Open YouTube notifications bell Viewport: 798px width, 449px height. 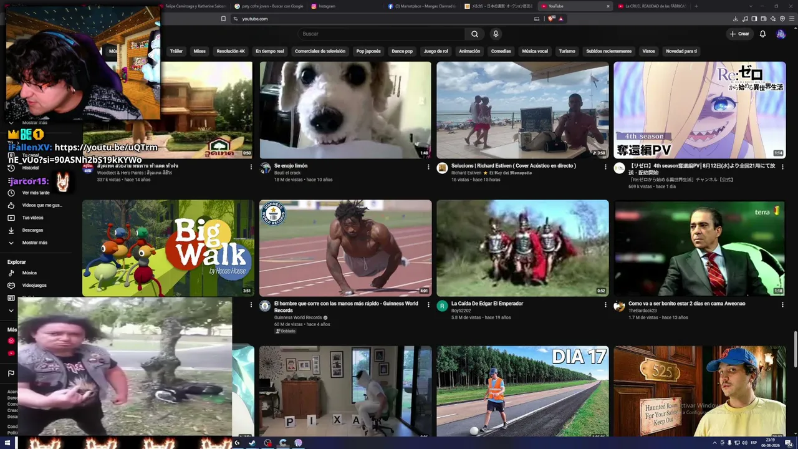762,34
